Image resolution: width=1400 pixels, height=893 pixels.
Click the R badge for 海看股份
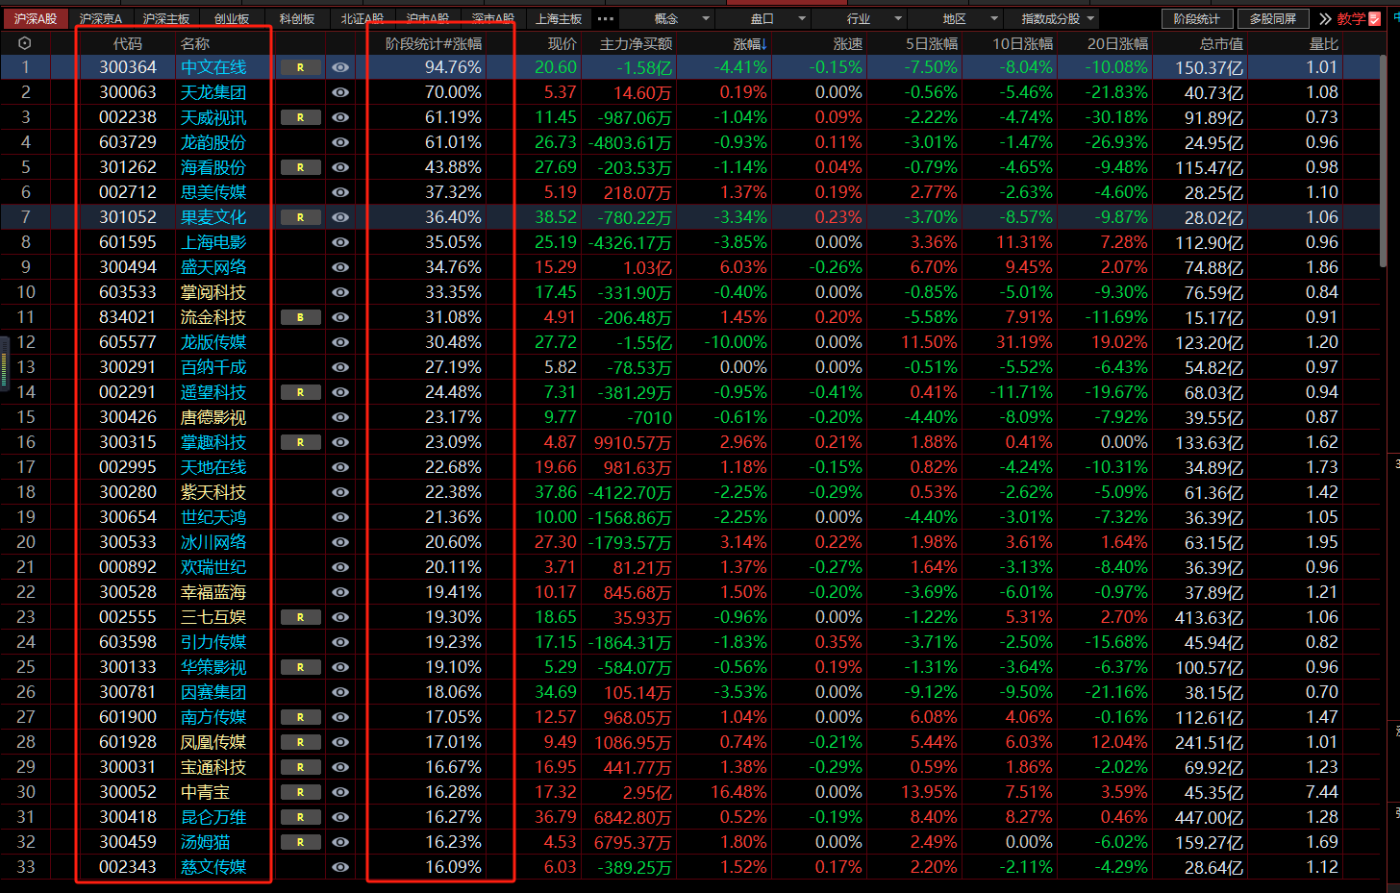[301, 167]
